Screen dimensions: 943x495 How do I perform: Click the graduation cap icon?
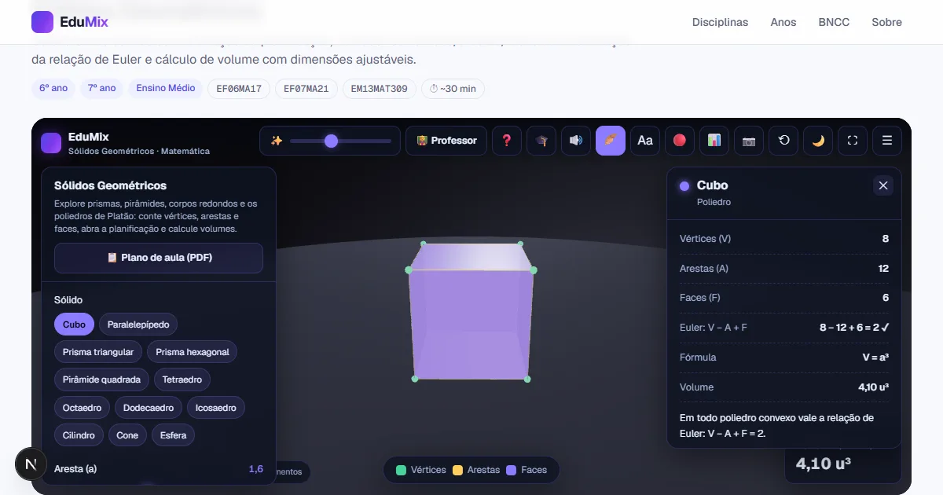pos(541,141)
